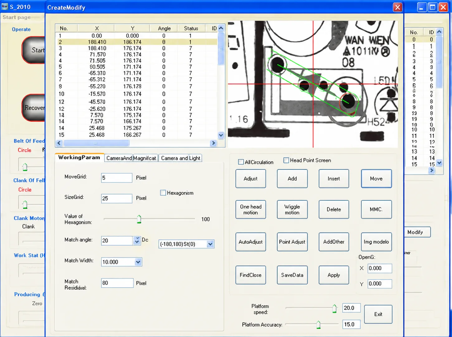Click the Platform Accuracy slider handle
Screen dimensions: 452x337
(318, 325)
